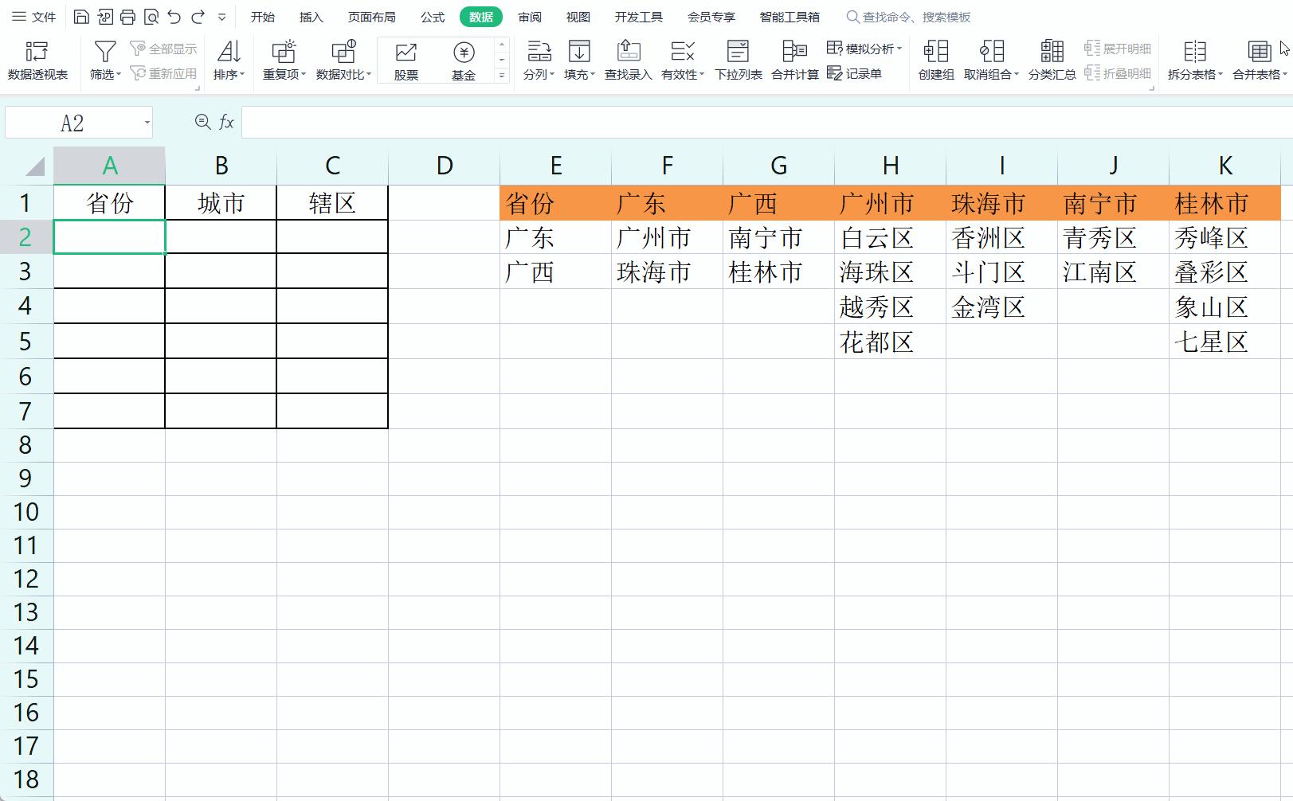Open the 记录单 record form
The height and width of the screenshot is (801, 1293).
click(855, 73)
